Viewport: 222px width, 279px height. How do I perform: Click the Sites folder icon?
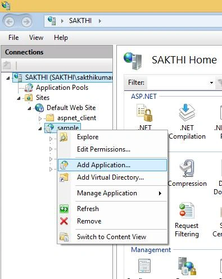point(29,98)
